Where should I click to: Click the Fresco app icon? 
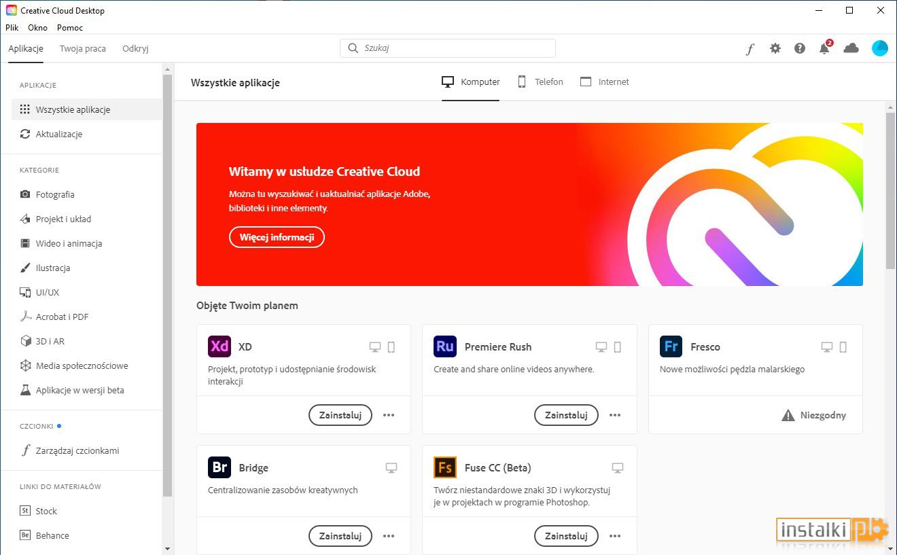tap(671, 346)
